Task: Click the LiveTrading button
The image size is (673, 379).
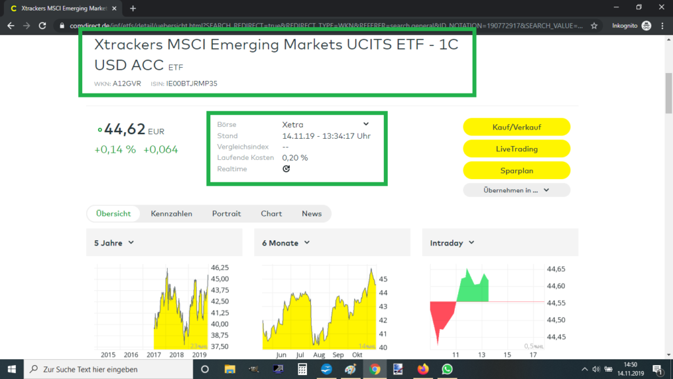Action: pyautogui.click(x=517, y=149)
